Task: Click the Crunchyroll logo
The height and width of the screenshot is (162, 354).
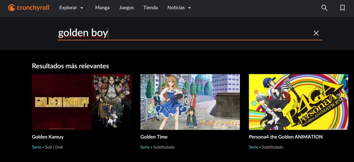Action: point(28,8)
